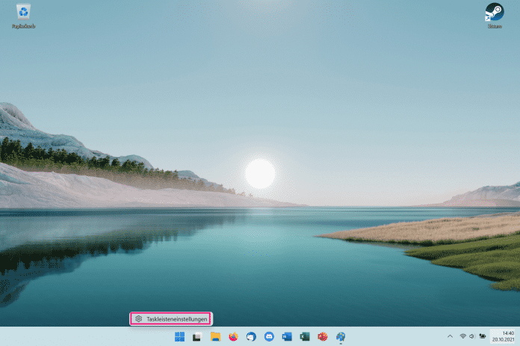Open Task View from the taskbar

tap(197, 337)
